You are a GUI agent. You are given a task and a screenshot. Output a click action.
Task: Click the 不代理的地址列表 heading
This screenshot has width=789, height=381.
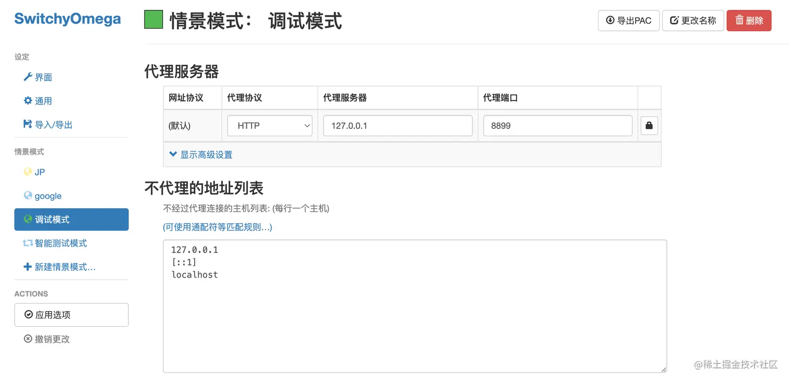pyautogui.click(x=204, y=188)
